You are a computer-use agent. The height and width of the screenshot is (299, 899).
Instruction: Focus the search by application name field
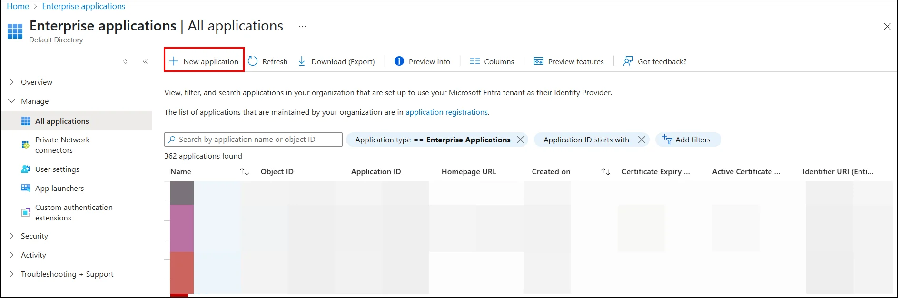253,140
